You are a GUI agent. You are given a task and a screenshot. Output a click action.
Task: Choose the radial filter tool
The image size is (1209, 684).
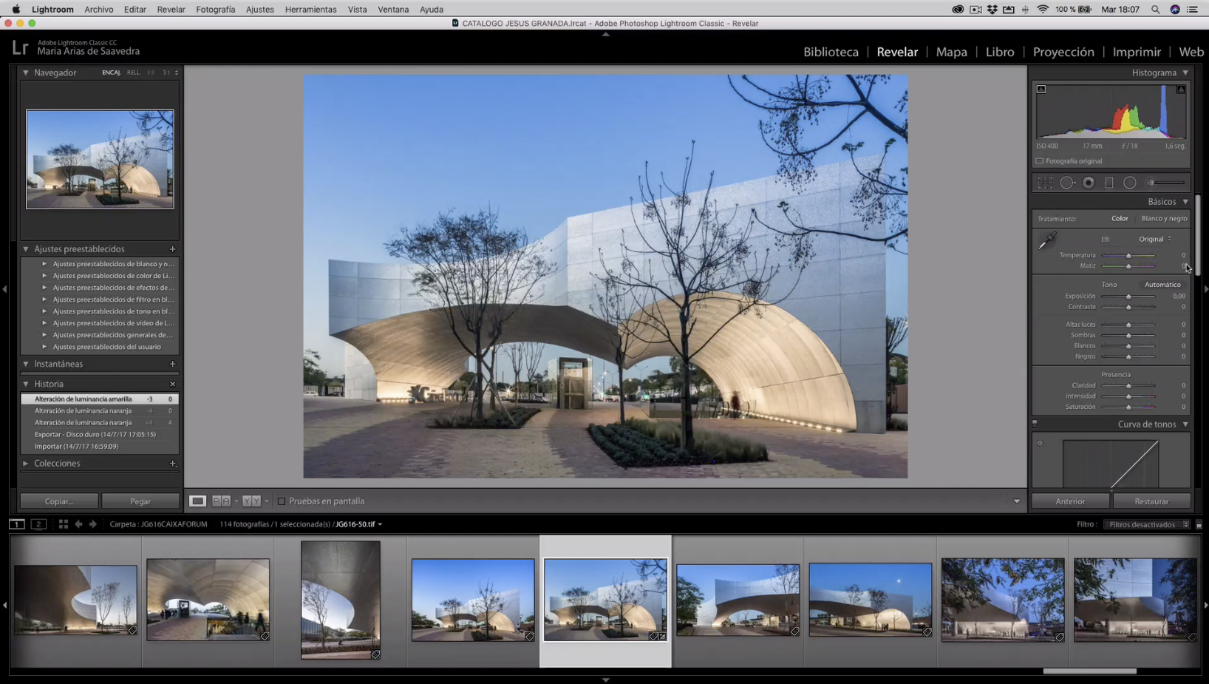coord(1130,183)
